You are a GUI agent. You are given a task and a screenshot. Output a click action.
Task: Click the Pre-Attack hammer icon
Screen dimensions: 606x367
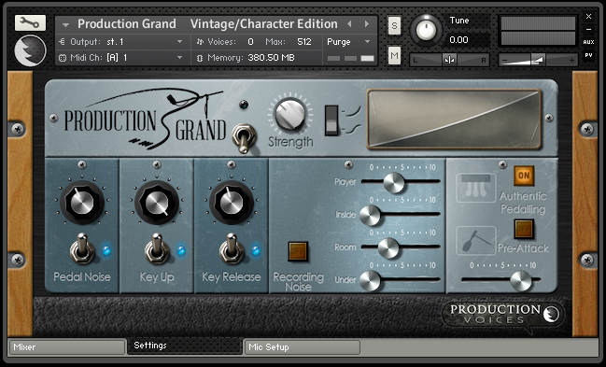[476, 241]
